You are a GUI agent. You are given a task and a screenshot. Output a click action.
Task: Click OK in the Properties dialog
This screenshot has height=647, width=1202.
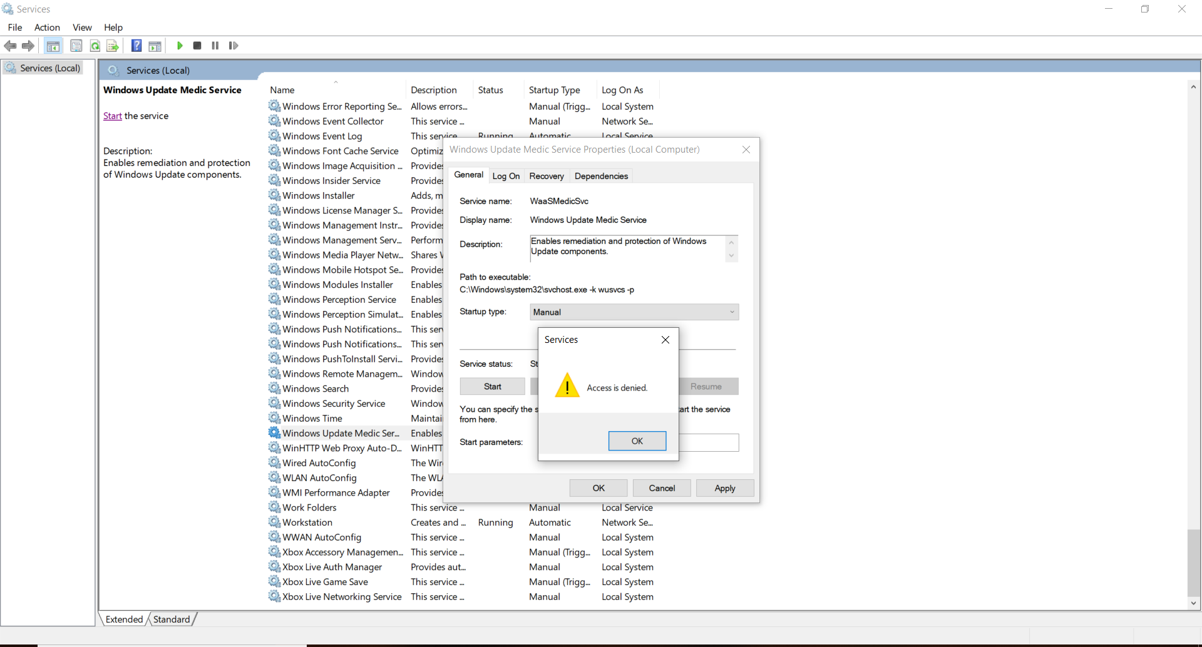pos(598,488)
